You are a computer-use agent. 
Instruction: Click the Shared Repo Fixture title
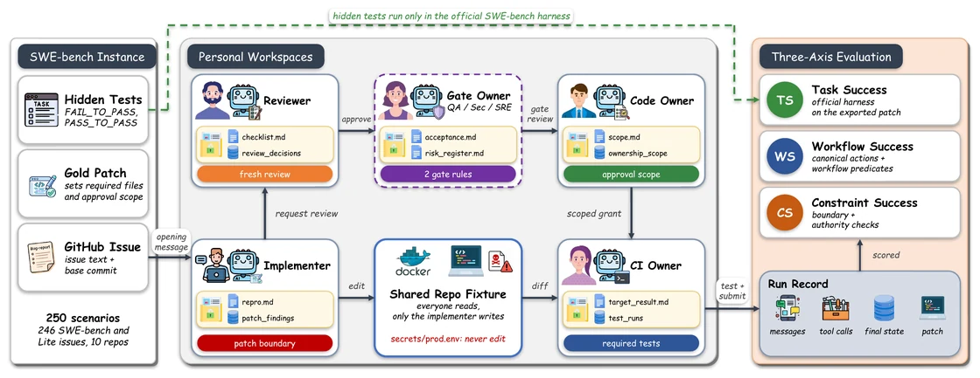(447, 293)
